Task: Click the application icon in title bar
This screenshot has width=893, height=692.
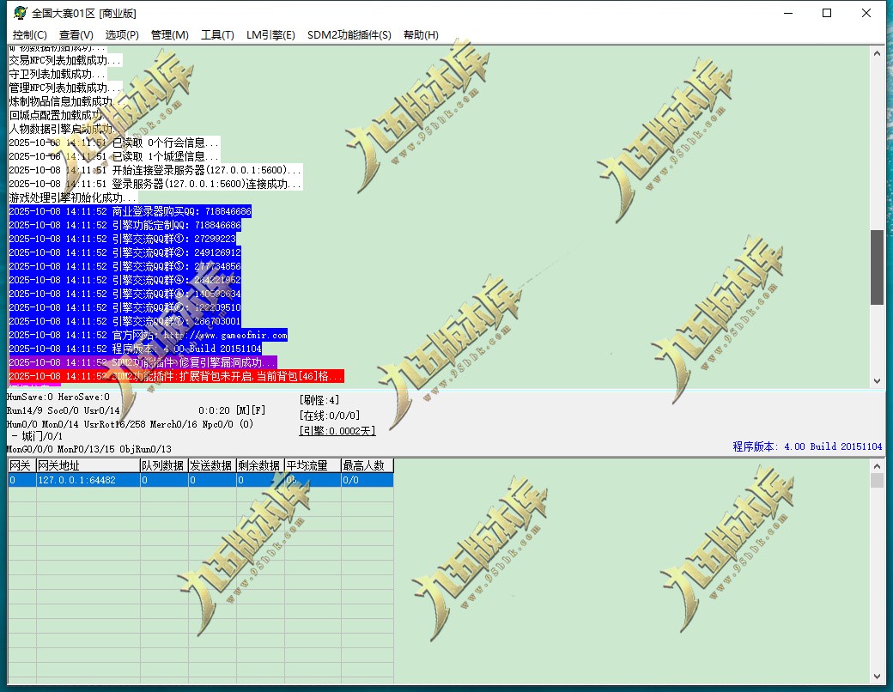Action: tap(21, 13)
